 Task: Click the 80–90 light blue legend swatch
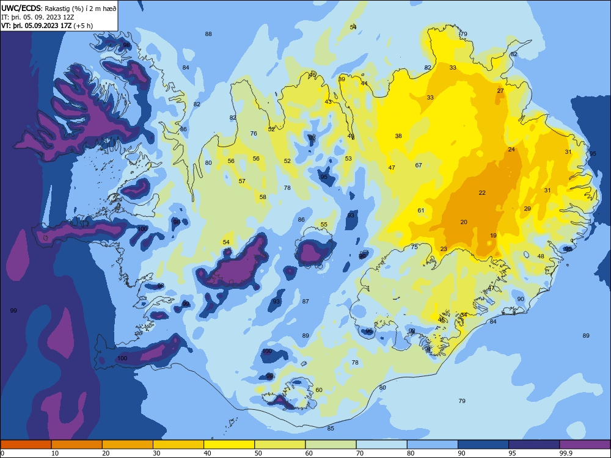click(x=433, y=445)
